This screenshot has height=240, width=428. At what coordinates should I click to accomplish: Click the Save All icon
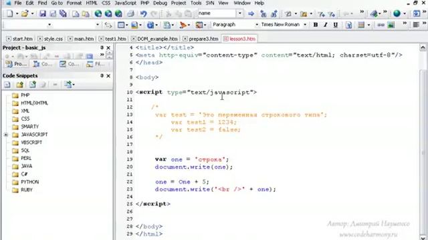click(63, 13)
